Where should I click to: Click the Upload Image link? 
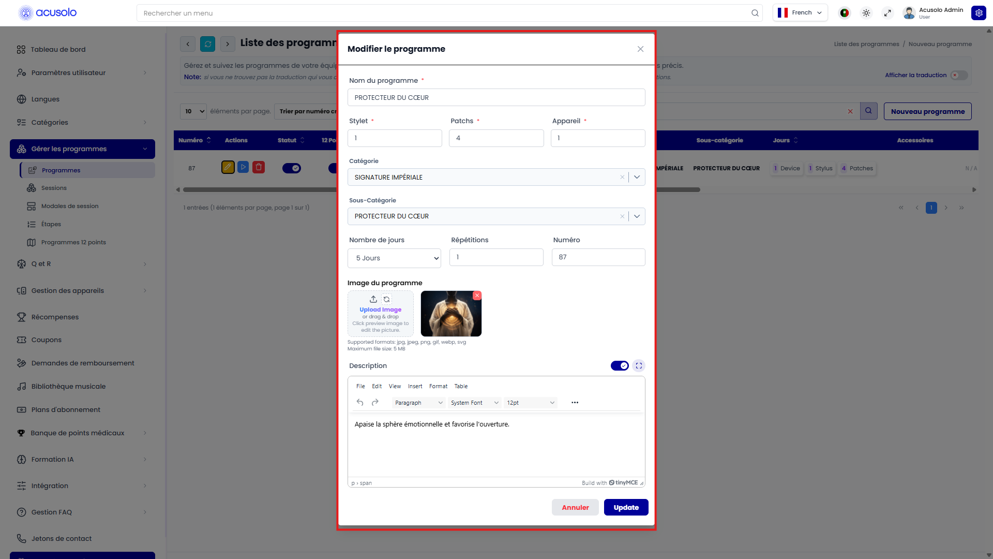tap(380, 310)
